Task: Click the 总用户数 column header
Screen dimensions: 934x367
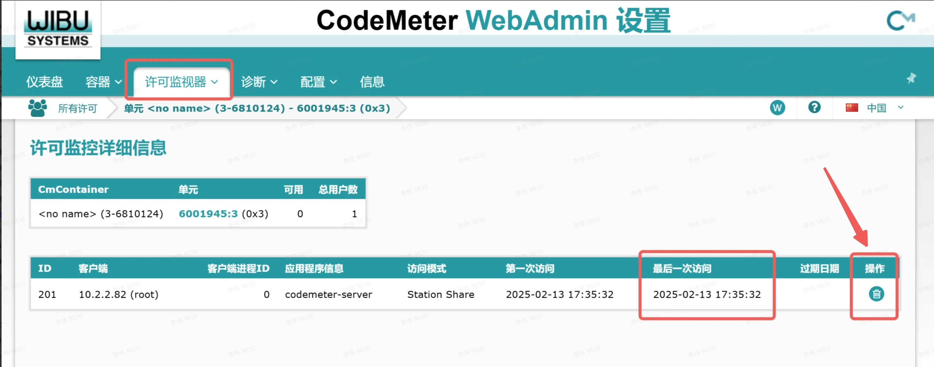Action: pos(338,190)
